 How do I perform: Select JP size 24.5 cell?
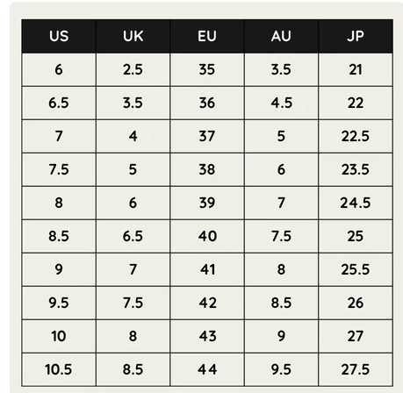tap(356, 203)
